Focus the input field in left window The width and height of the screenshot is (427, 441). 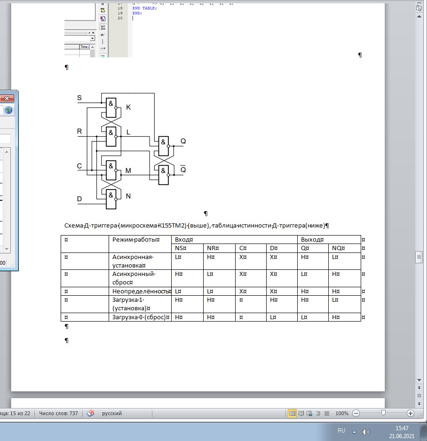(5, 139)
